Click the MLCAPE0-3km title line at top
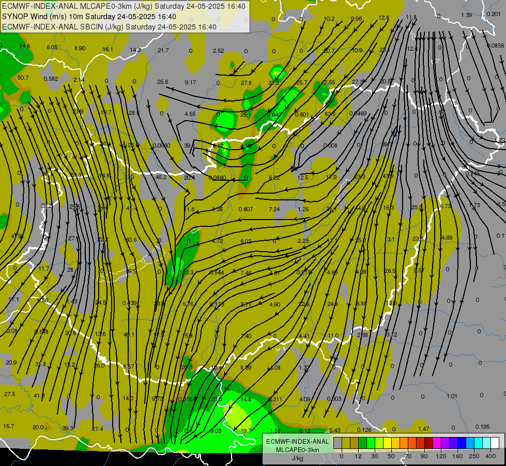506x466 pixels. click(x=124, y=6)
